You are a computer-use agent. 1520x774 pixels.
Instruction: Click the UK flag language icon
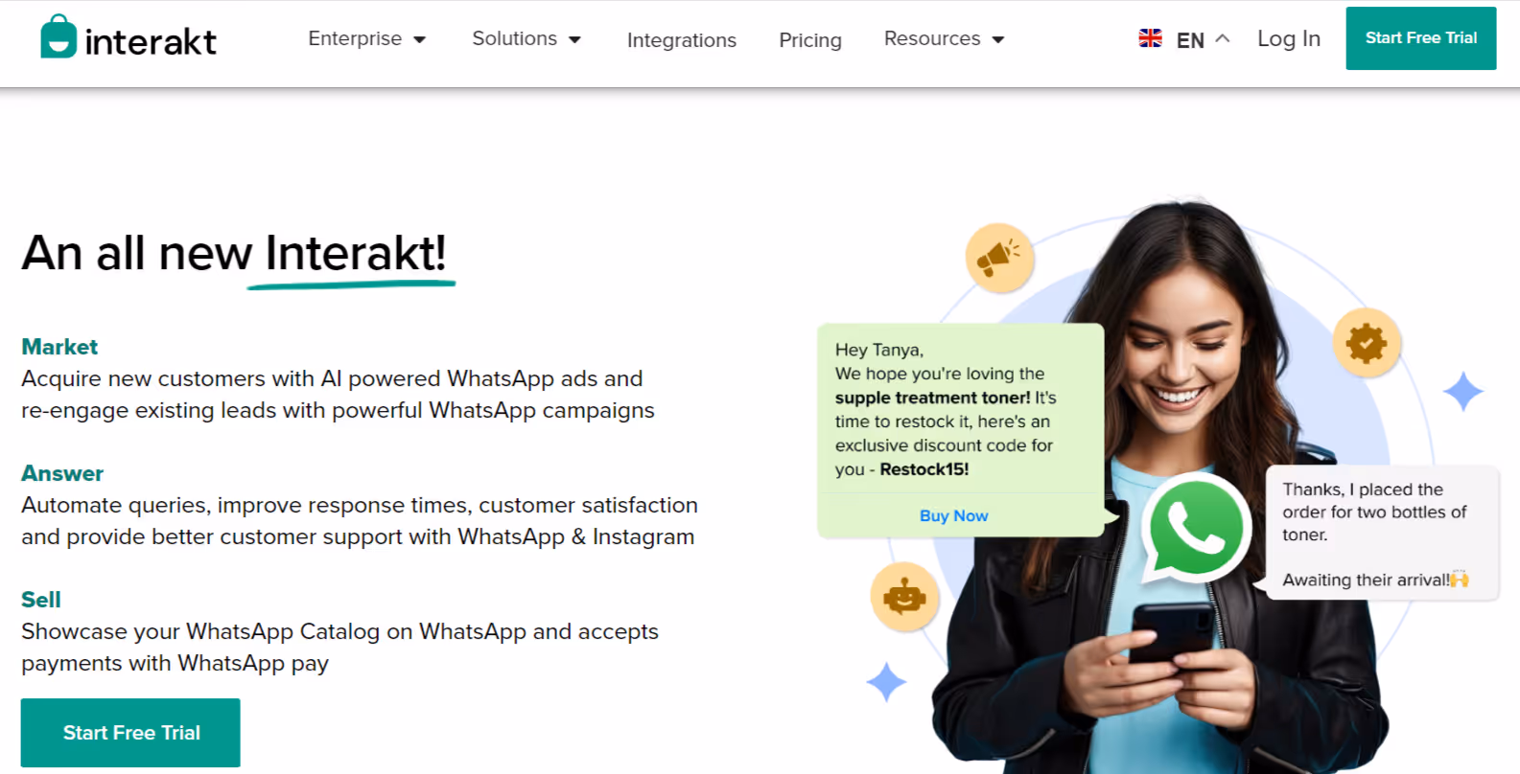coord(1150,38)
